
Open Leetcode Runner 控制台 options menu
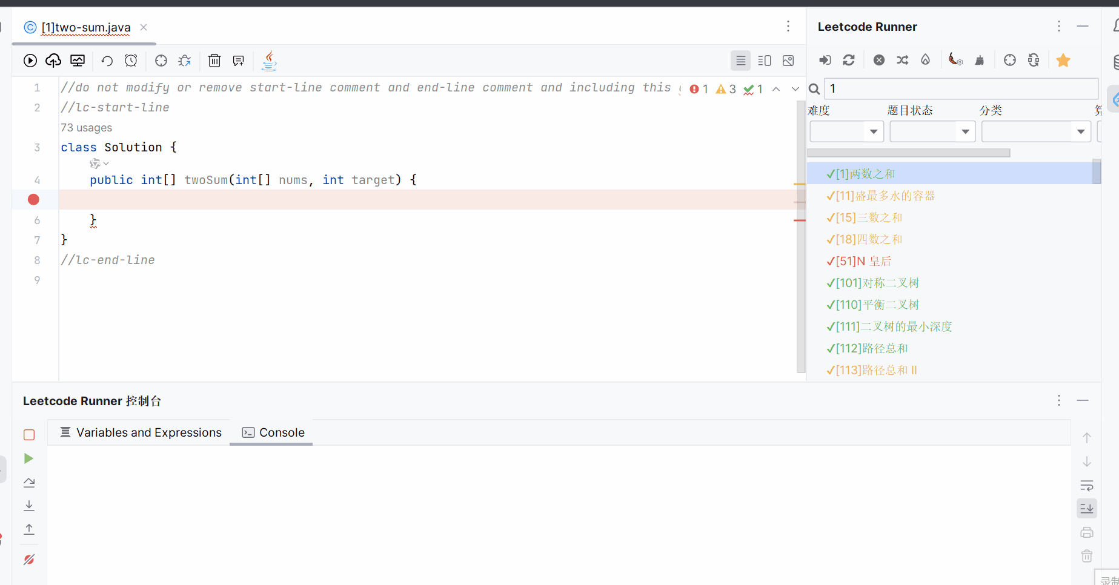click(1059, 400)
